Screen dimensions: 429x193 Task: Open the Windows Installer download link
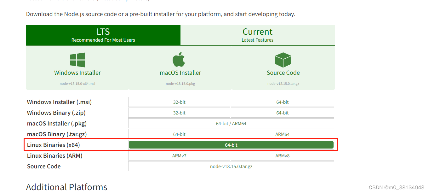tap(77, 73)
